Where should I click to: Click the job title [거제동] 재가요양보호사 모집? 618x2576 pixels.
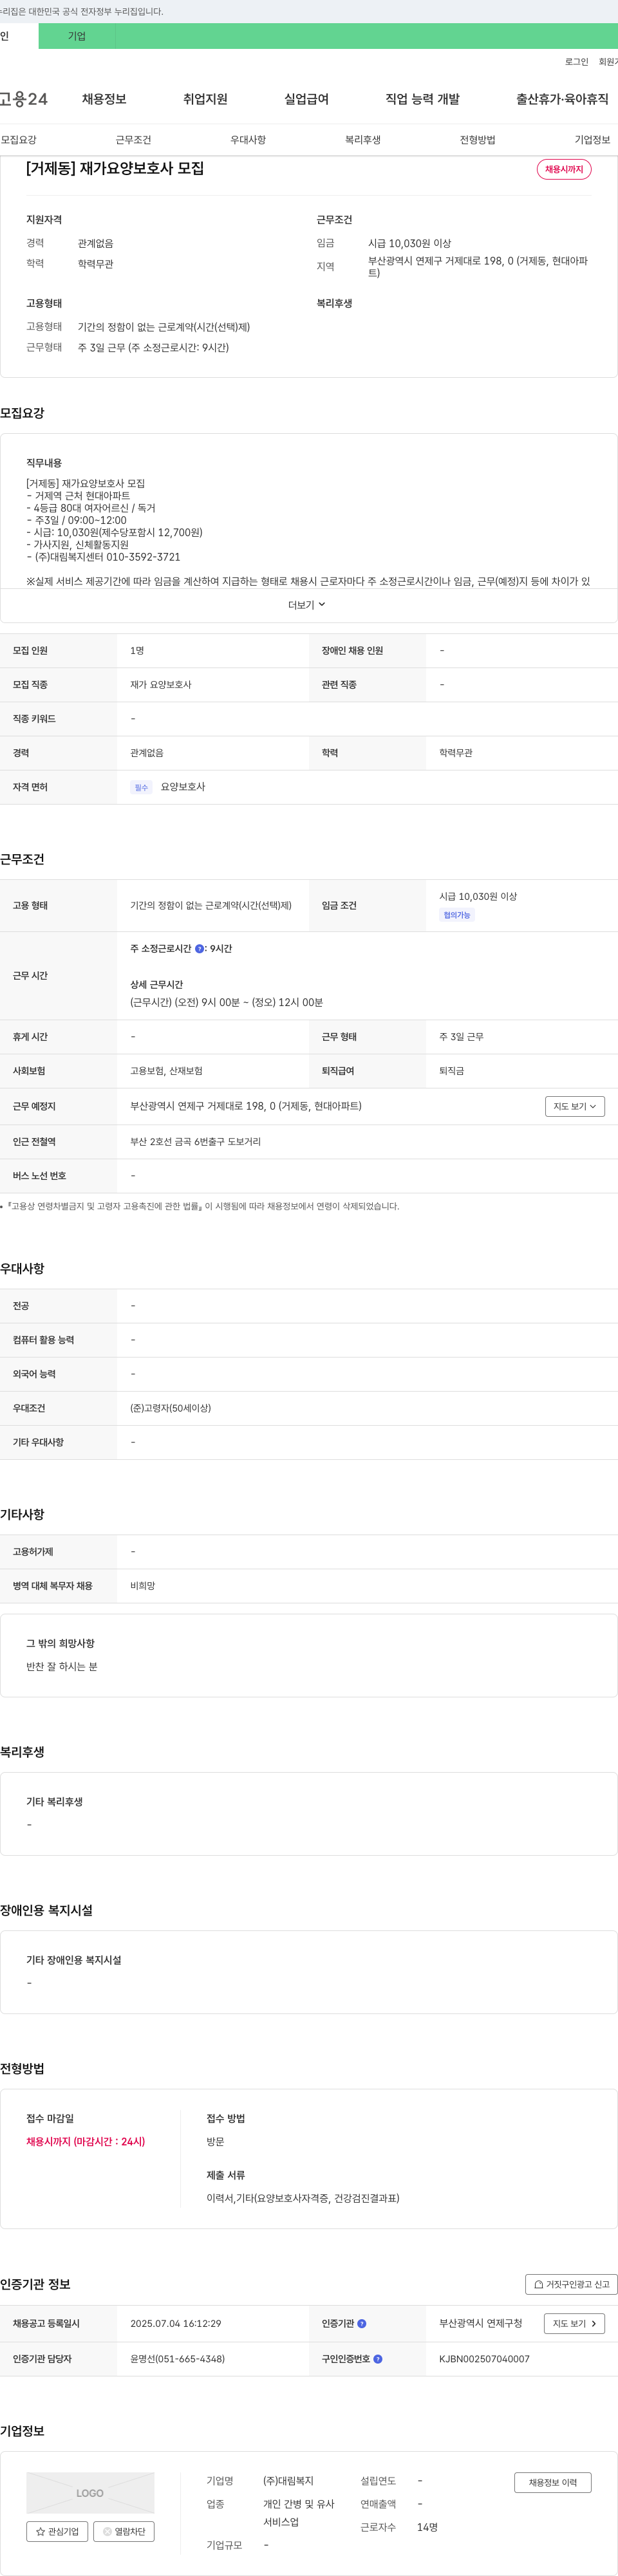tap(115, 169)
